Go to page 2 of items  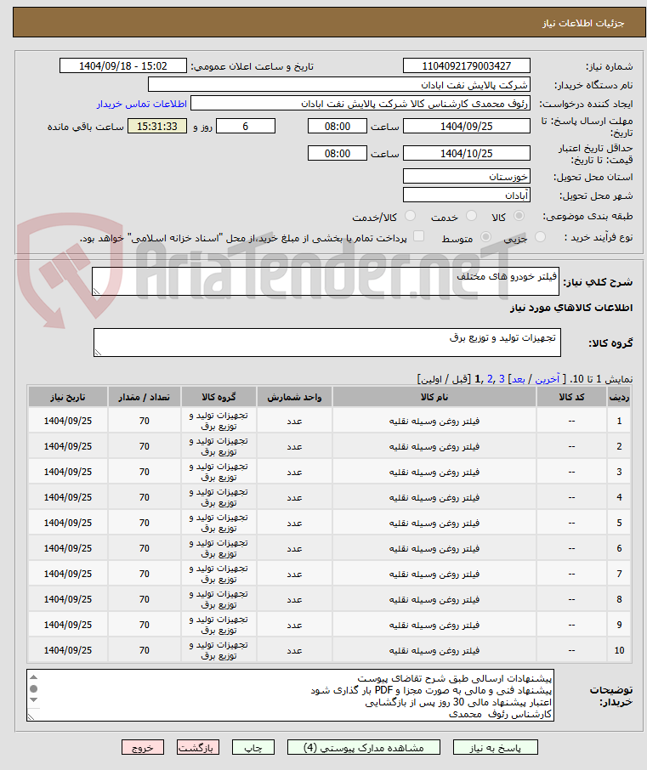click(490, 379)
